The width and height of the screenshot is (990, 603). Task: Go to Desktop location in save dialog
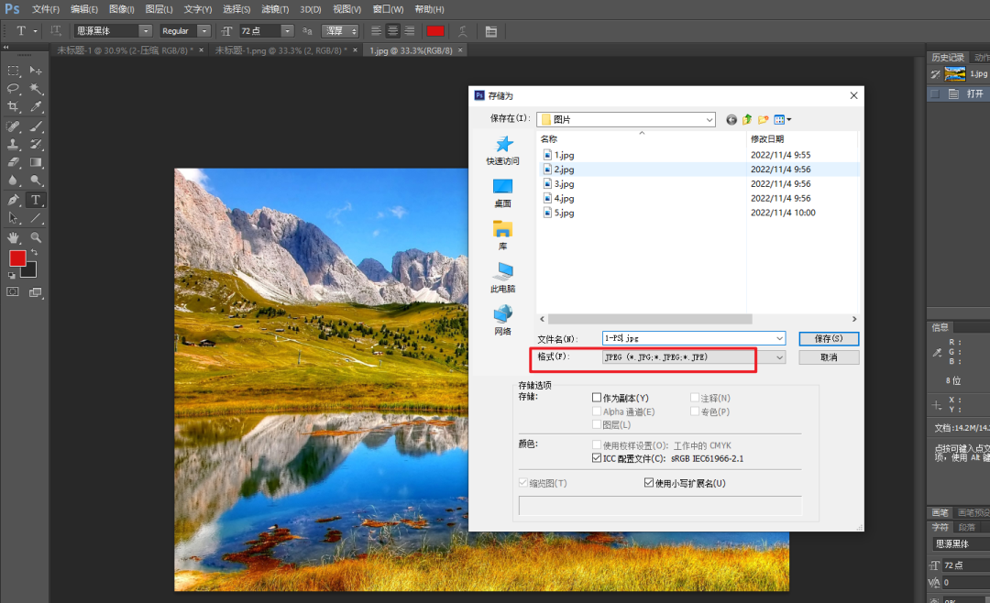[x=502, y=193]
